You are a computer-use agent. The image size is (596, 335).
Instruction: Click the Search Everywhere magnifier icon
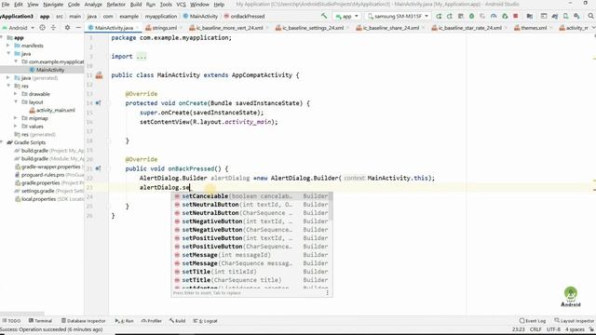(591, 17)
